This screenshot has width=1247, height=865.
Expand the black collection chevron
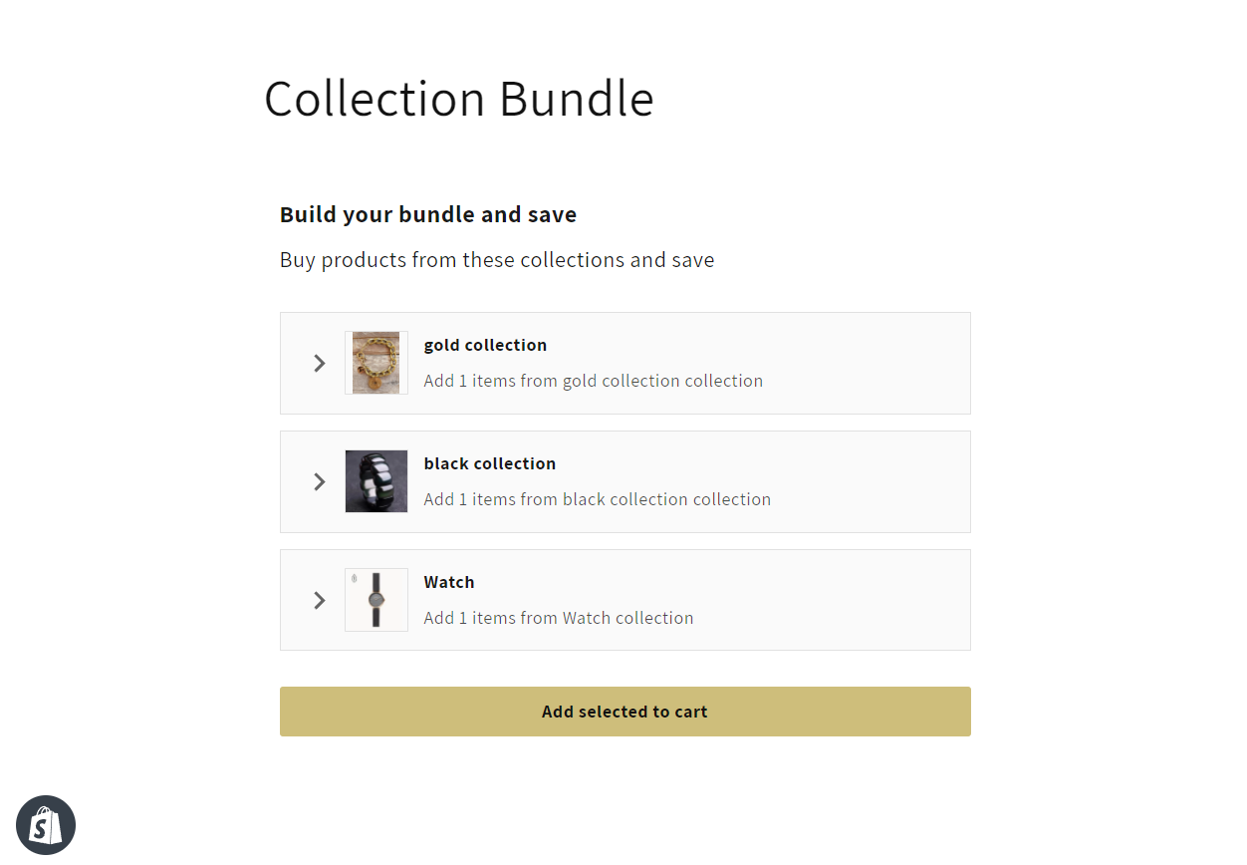click(x=320, y=482)
